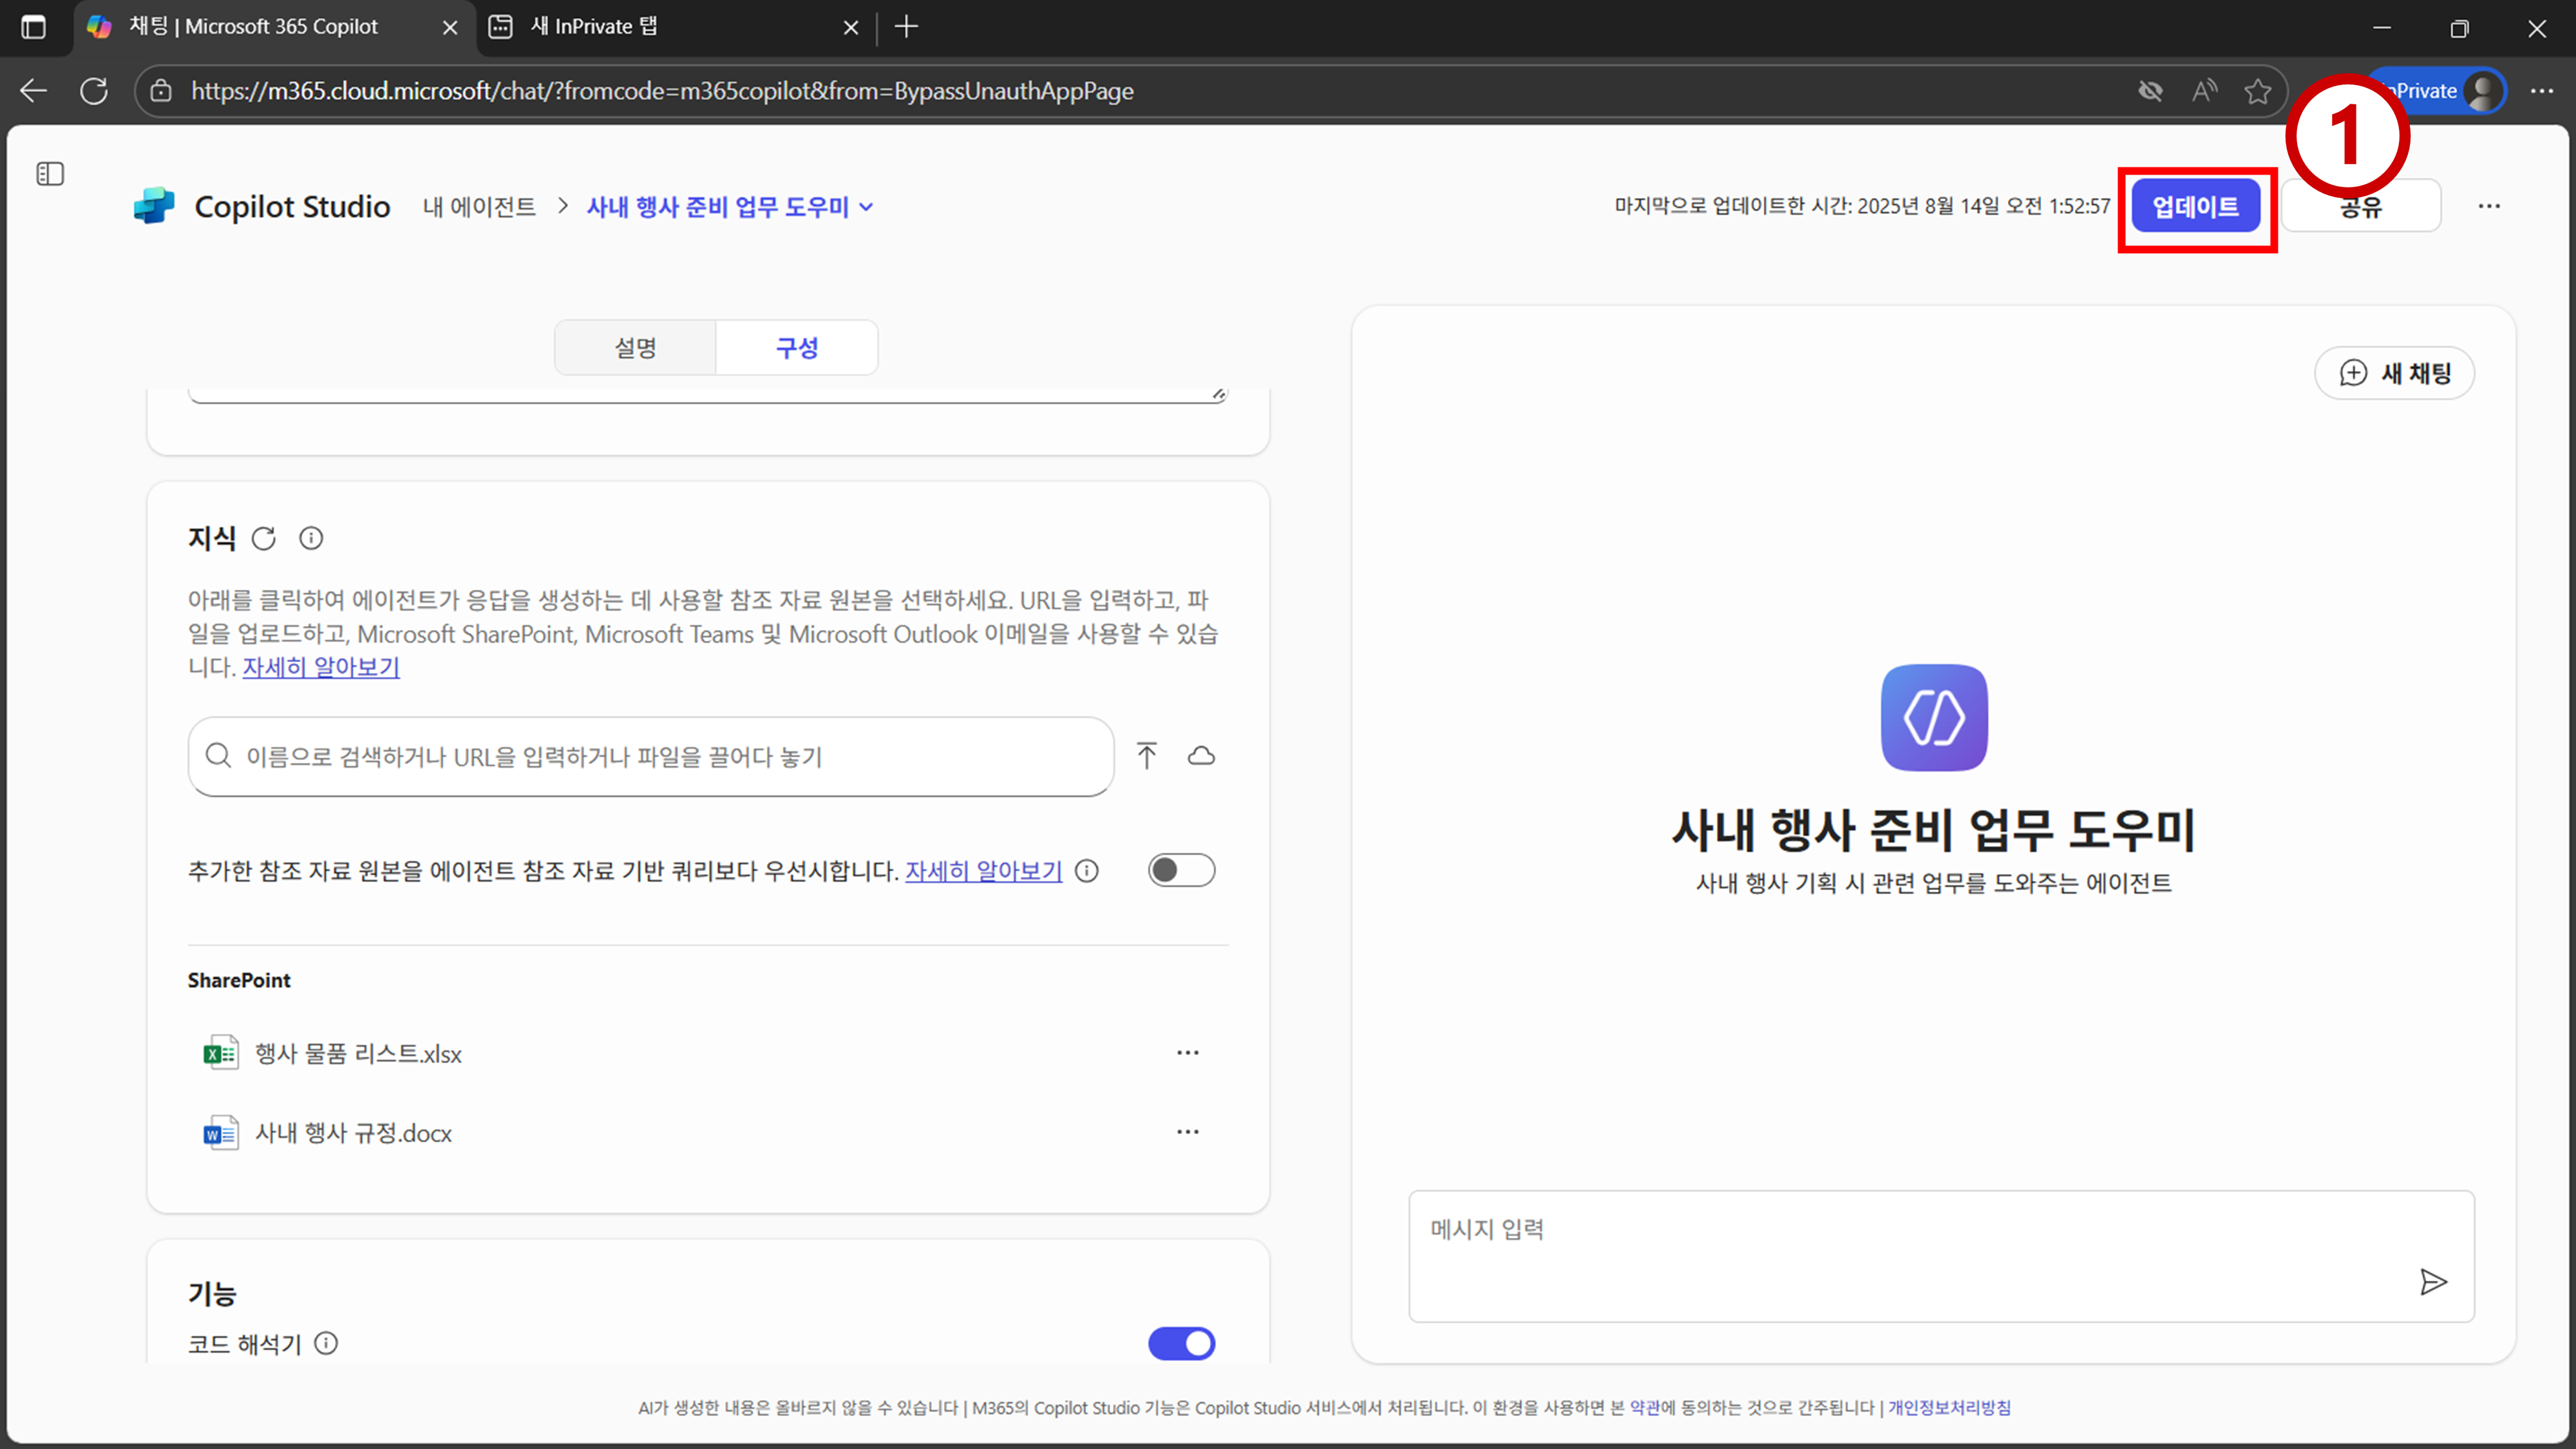Click the info icon beside 코드 해석기
Image resolution: width=2576 pixels, height=1449 pixels.
(326, 1343)
